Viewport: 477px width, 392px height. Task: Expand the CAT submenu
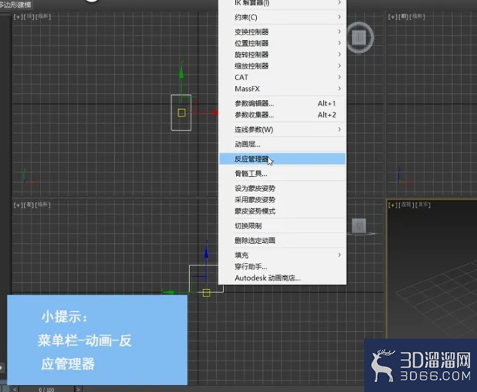coord(282,77)
